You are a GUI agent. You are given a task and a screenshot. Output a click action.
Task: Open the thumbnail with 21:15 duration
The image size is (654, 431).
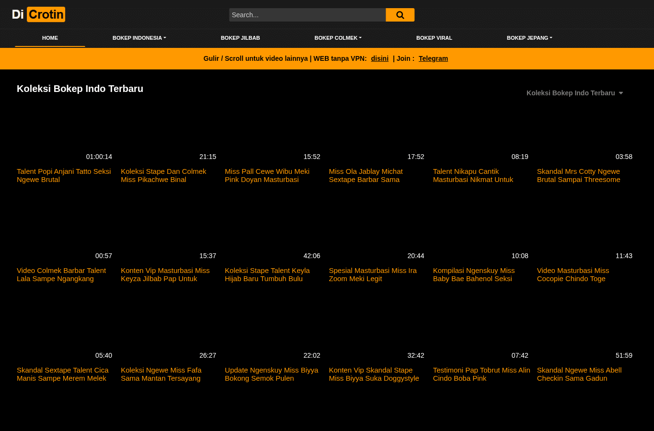pos(169,135)
